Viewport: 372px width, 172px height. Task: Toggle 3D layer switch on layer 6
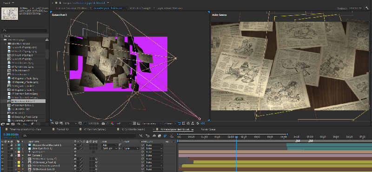(96, 162)
